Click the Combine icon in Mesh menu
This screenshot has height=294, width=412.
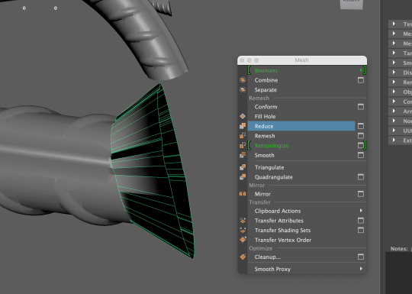tap(243, 80)
